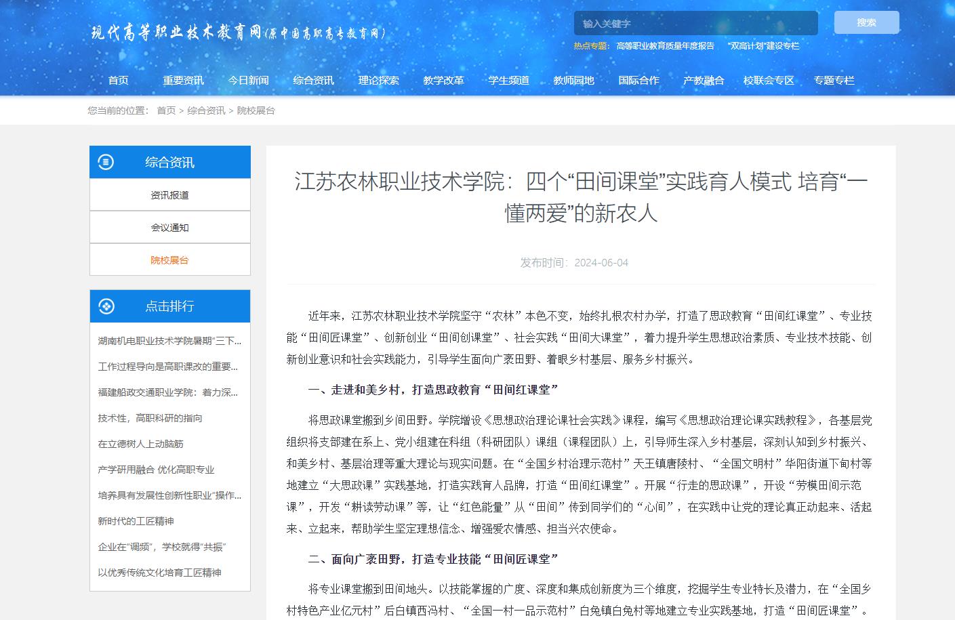This screenshot has height=620, width=955.
Task: Open ranked article 新时代的工匠精神
Action: click(136, 521)
